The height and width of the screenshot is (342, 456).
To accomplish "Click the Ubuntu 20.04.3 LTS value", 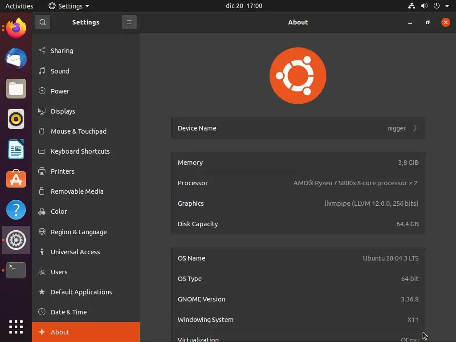I will [x=391, y=258].
